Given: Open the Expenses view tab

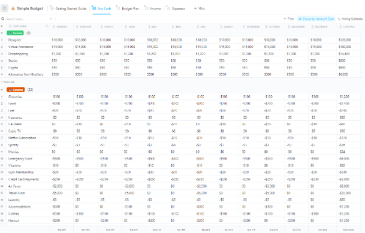Looking at the screenshot, I should pyautogui.click(x=176, y=8).
